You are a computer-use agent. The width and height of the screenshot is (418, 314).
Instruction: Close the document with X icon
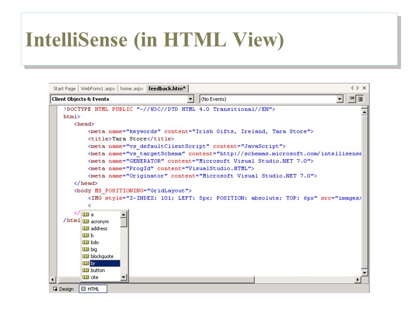click(364, 88)
